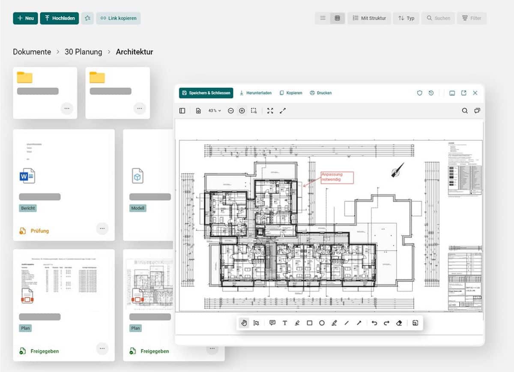
Task: Click the eraser tool
Action: click(399, 323)
